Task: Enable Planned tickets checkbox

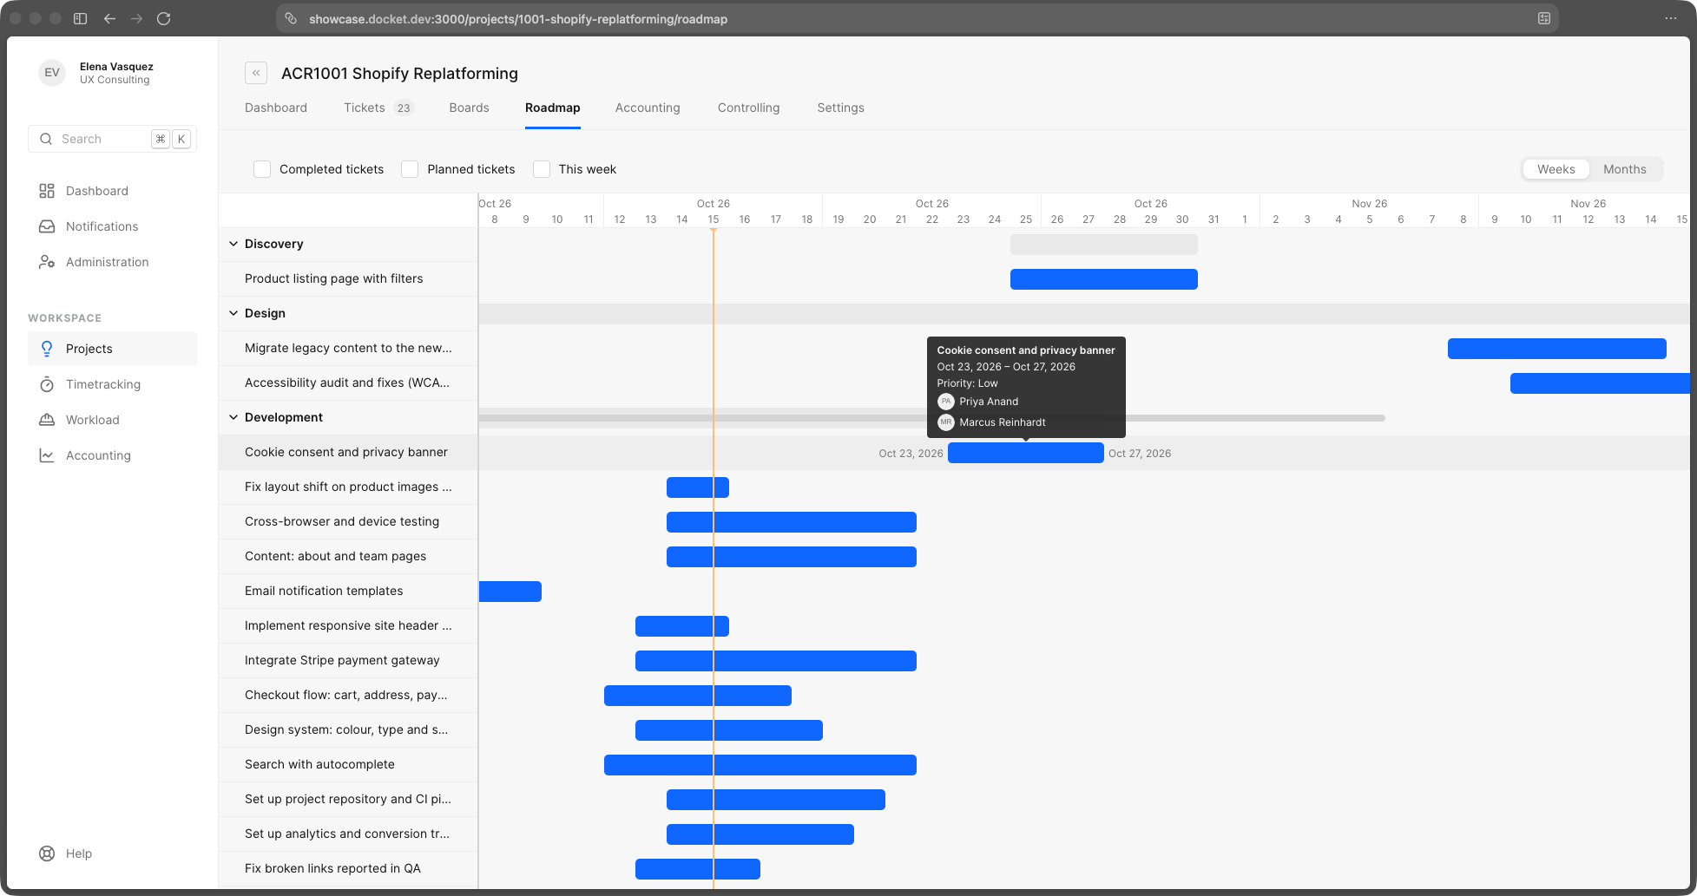Action: 410,169
